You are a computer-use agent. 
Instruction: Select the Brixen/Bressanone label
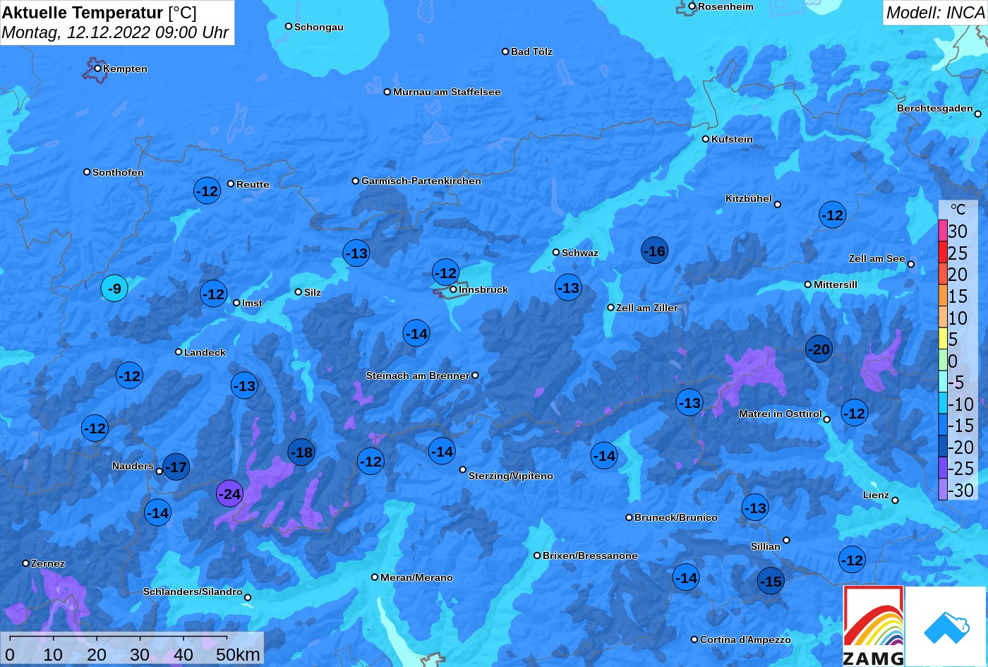point(590,555)
